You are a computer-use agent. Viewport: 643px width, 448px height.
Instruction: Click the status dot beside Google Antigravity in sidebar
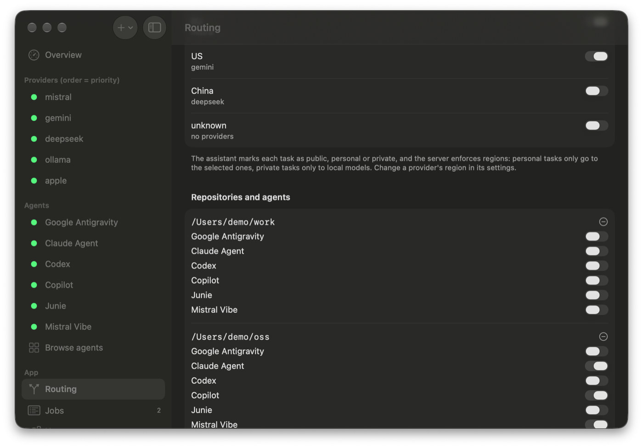[x=34, y=222]
